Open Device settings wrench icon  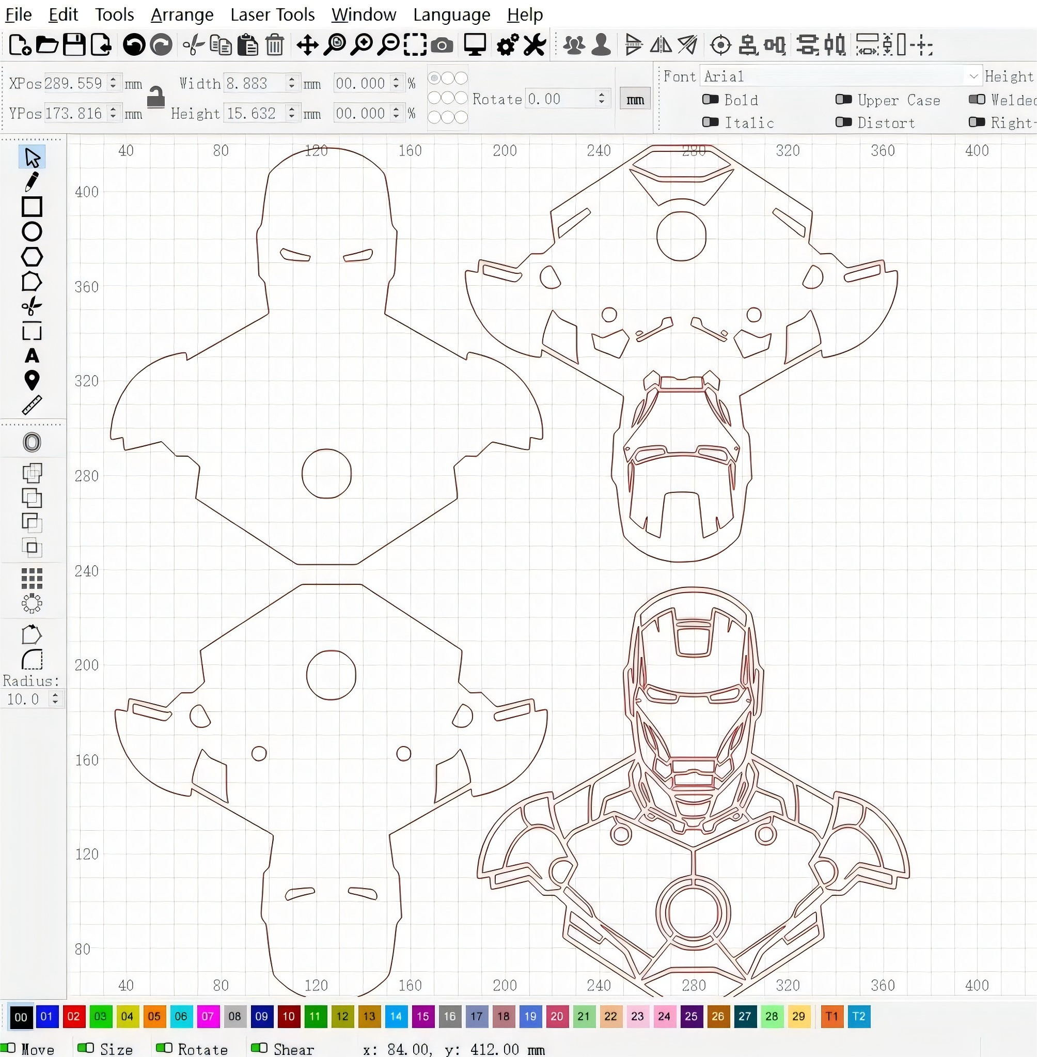(x=535, y=44)
